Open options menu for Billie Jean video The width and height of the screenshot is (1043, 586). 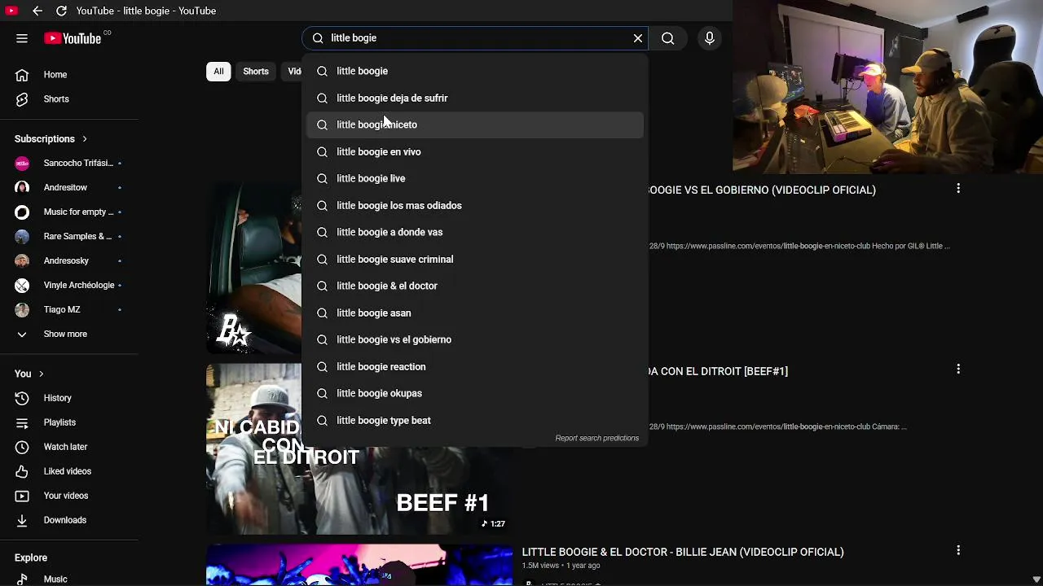(958, 550)
